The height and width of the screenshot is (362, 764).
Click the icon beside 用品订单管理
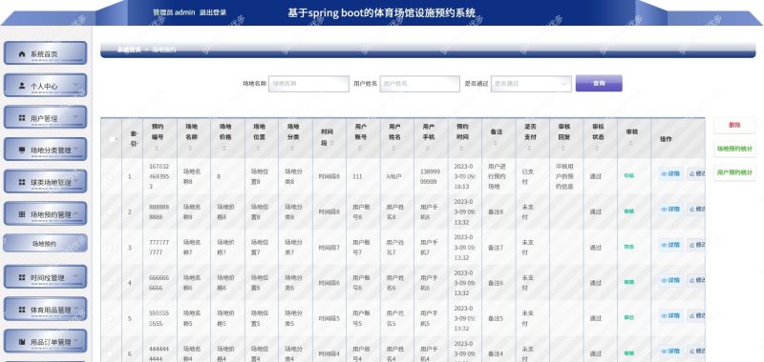tap(22, 342)
